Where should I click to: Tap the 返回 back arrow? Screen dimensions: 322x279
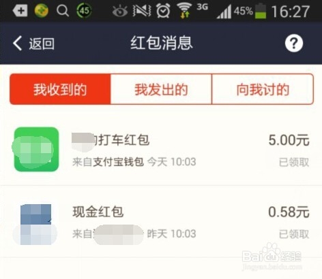pyautogui.click(x=17, y=43)
